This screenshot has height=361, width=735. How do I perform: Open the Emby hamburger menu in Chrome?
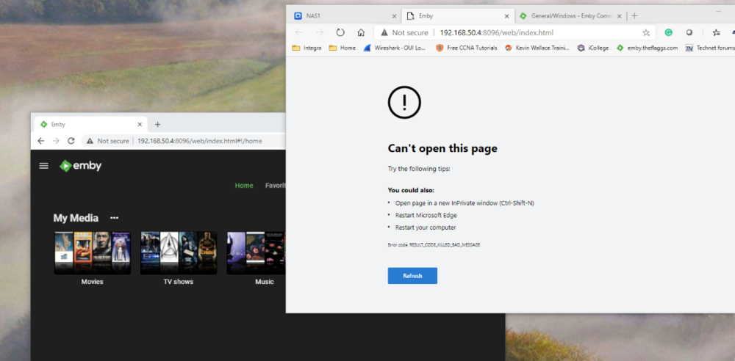click(x=43, y=166)
